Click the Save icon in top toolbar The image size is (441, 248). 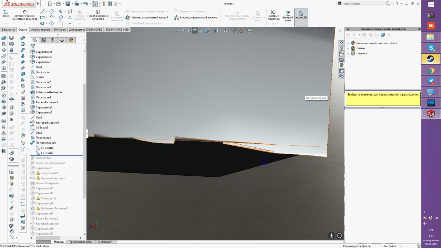pyautogui.click(x=68, y=3)
